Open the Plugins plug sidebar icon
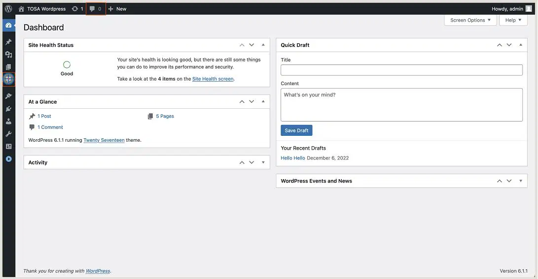Viewport: 538px width, 279px height. pyautogui.click(x=8, y=109)
